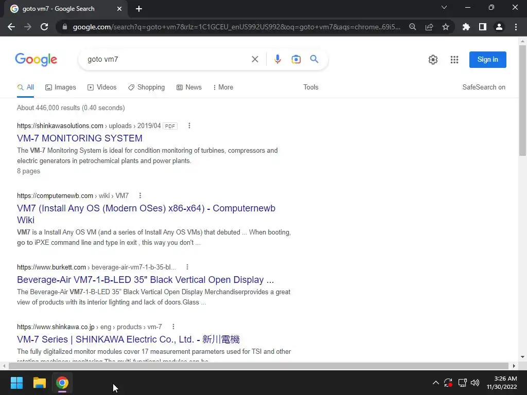Click Chrome icon in taskbar

tap(62, 383)
